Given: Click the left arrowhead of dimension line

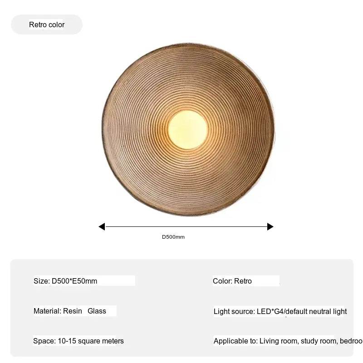Looking at the screenshot, I should pyautogui.click(x=102, y=226).
